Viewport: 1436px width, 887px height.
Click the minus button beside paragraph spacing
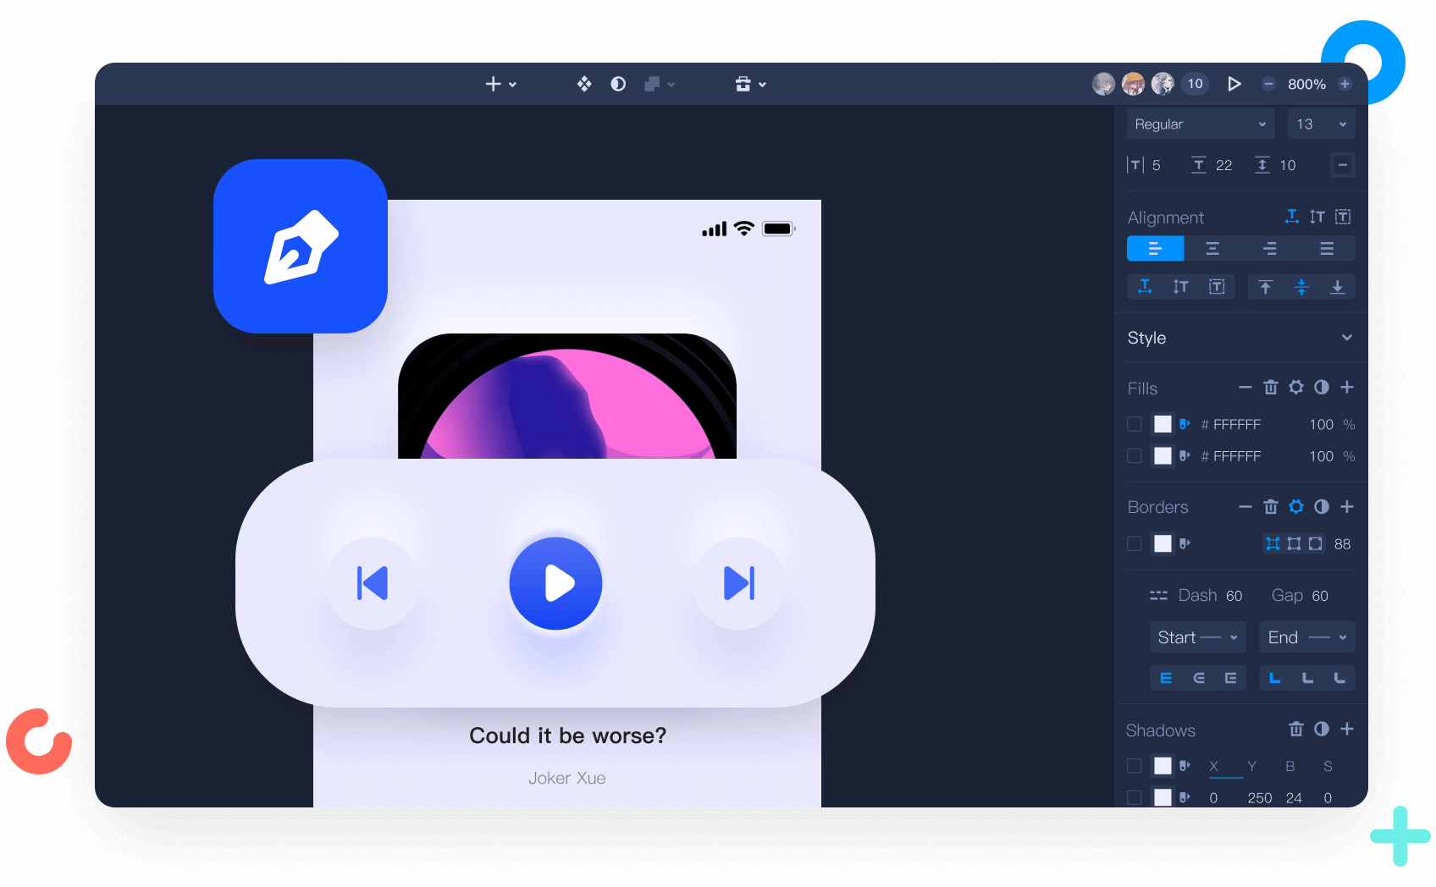point(1343,164)
